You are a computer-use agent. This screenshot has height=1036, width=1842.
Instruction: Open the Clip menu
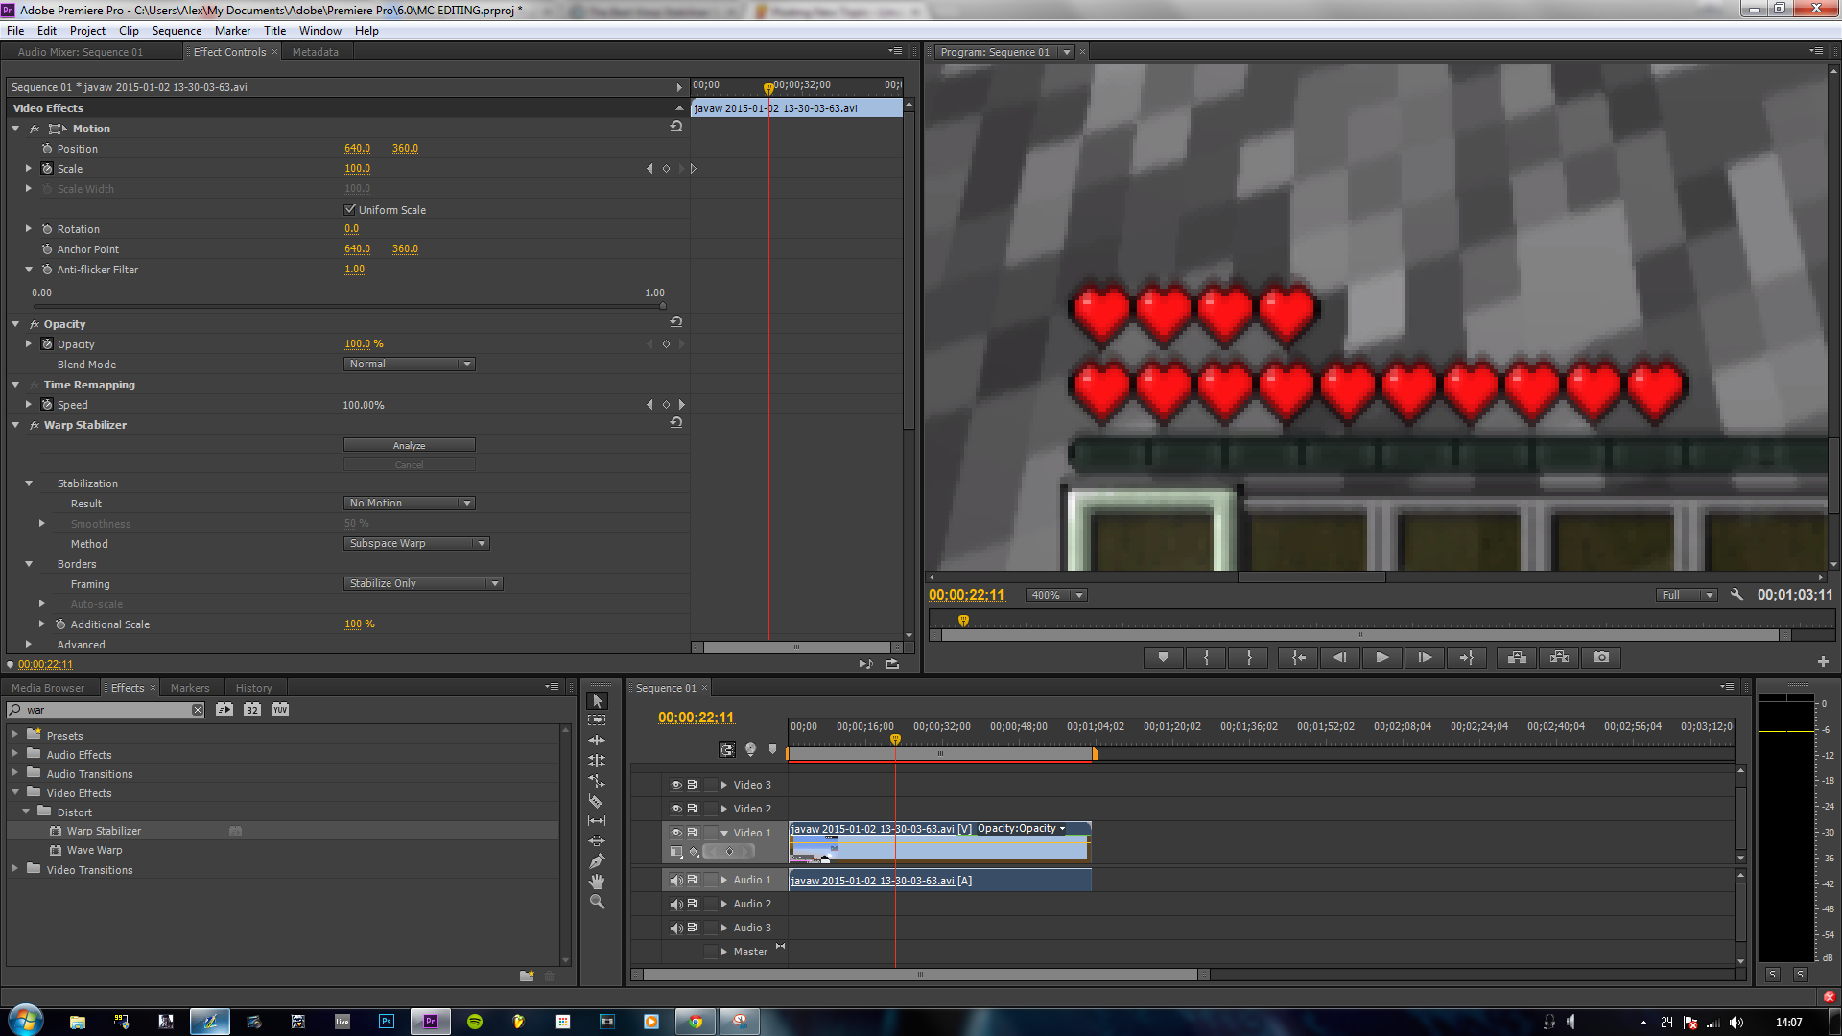click(x=129, y=31)
